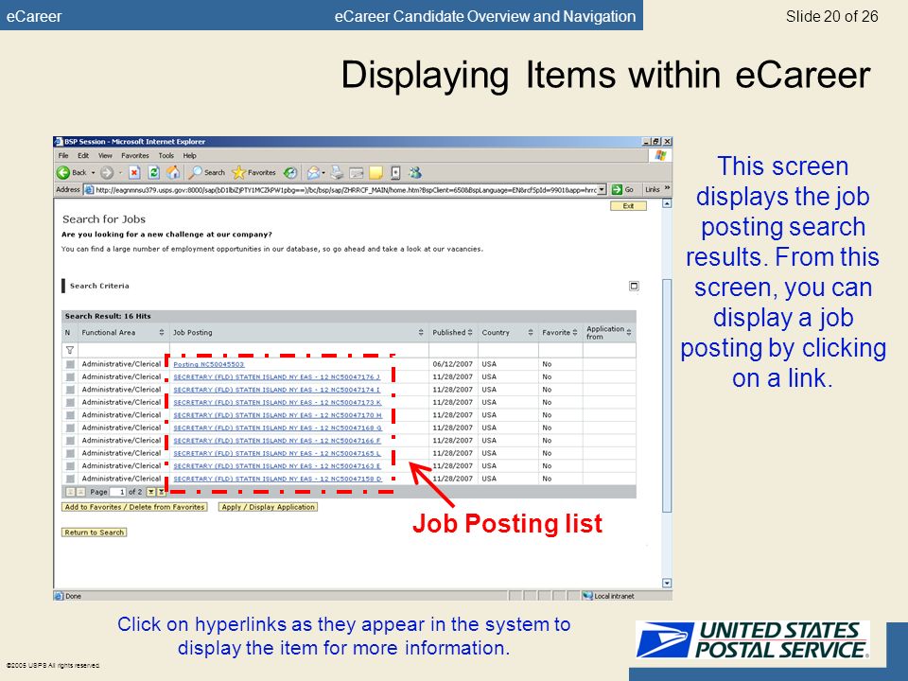Click the green Go arrow button
908x681 pixels.
click(617, 189)
